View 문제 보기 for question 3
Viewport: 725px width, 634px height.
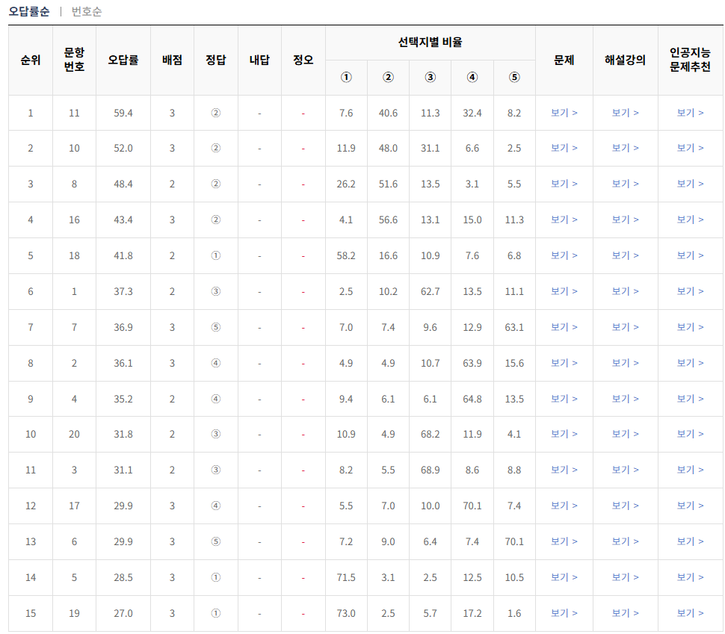coord(562,470)
